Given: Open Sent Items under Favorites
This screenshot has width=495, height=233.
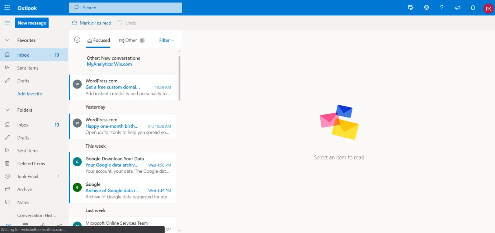Looking at the screenshot, I should point(34,68).
